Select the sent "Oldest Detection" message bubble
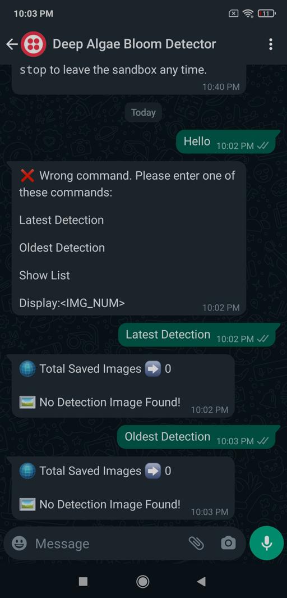Viewport: 287px width, 598px height. (197, 437)
